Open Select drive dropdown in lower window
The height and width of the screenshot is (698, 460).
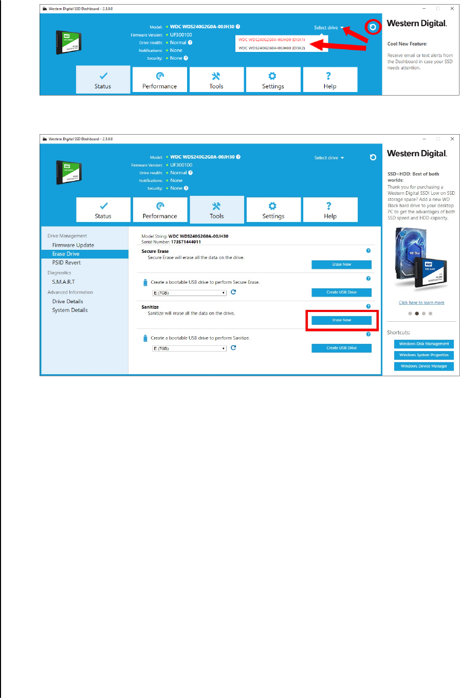click(x=329, y=158)
